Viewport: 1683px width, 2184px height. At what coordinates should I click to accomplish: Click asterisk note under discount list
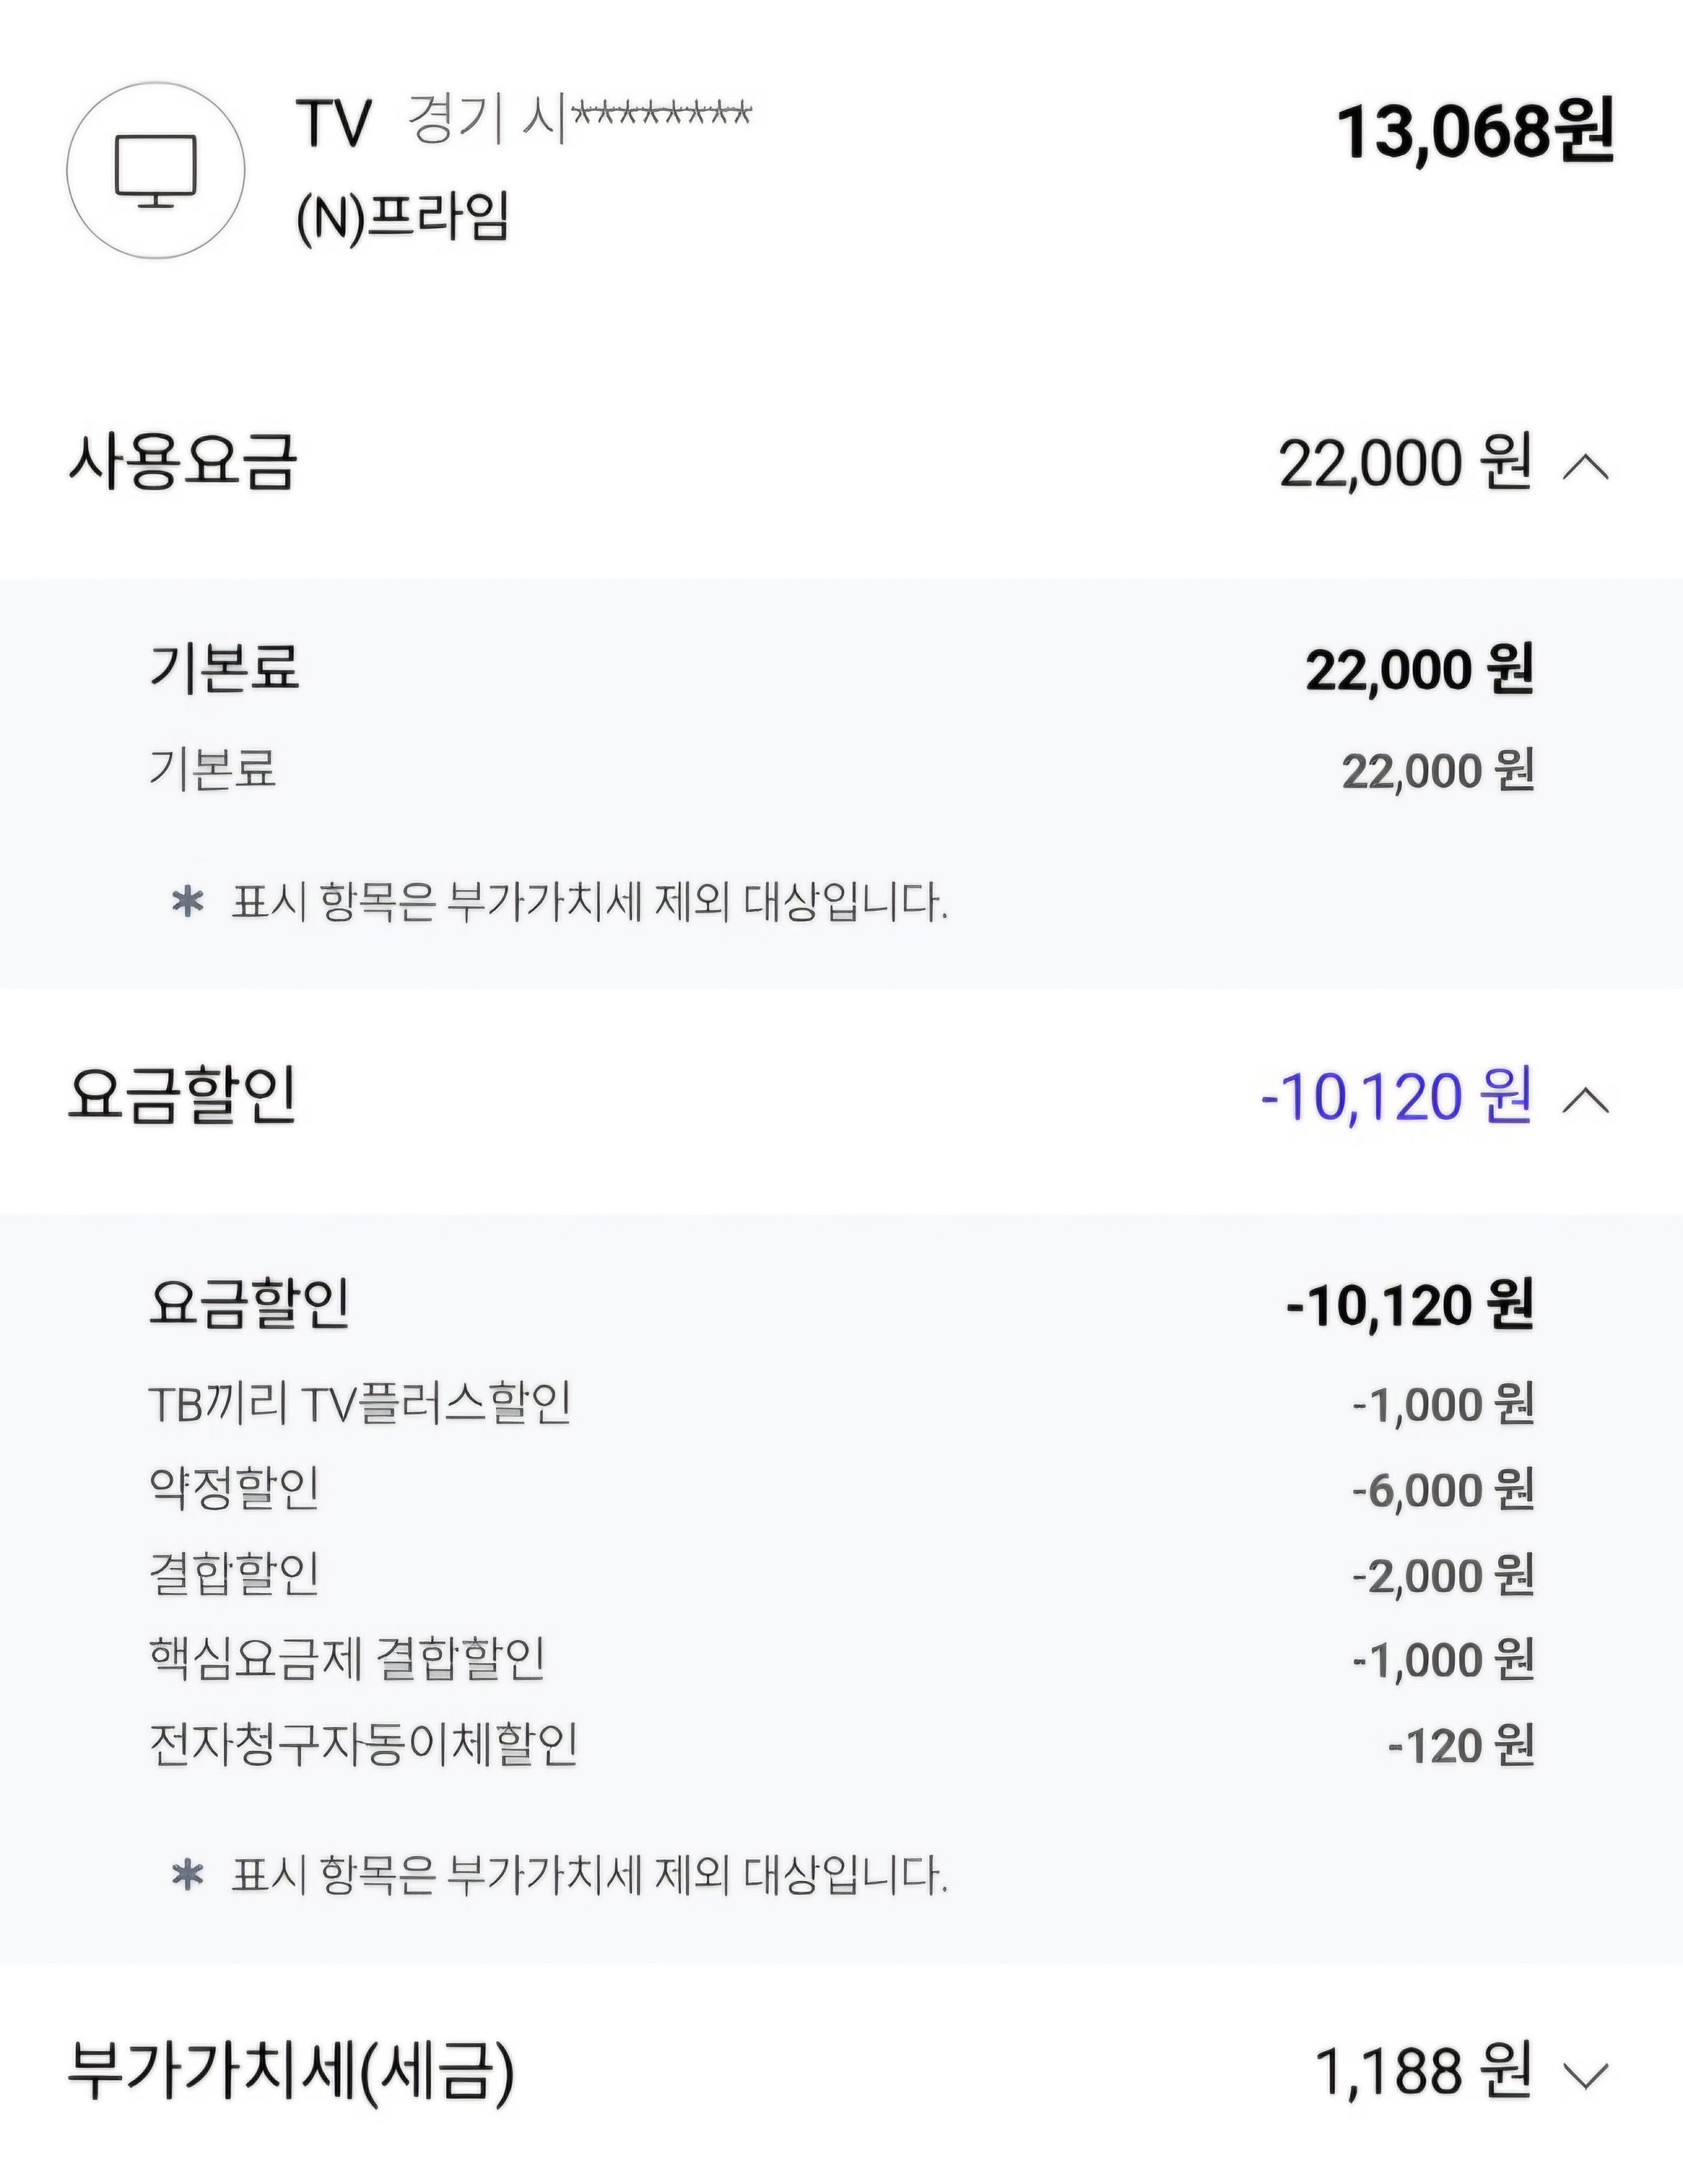coord(559,1875)
